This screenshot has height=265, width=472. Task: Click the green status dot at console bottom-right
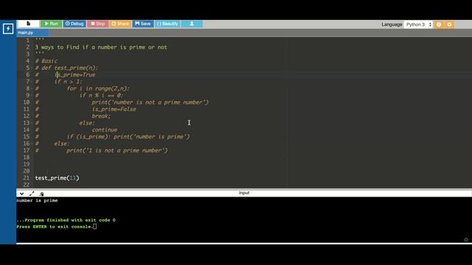point(466,240)
